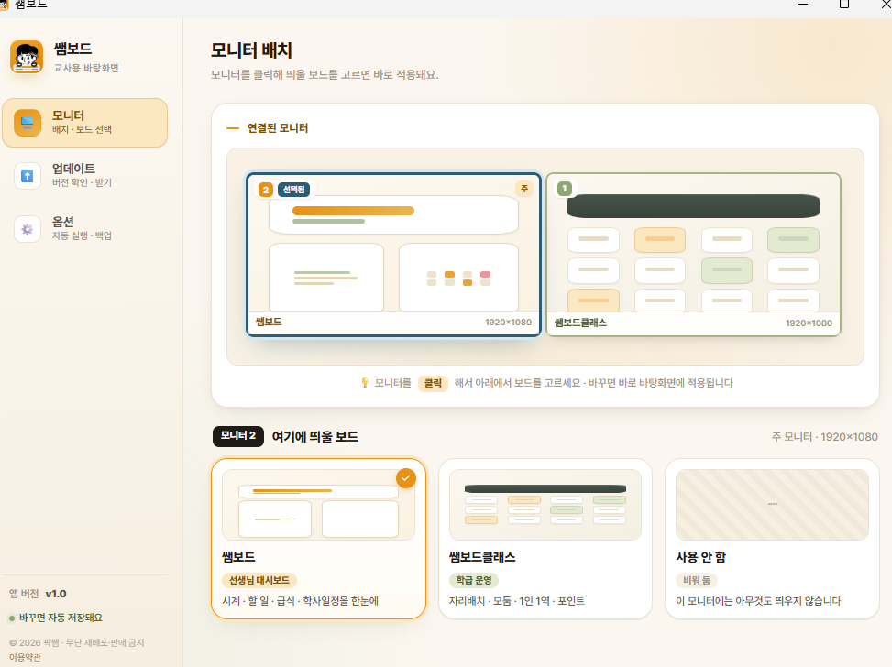The height and width of the screenshot is (667, 892).
Task: Open the 이용약관 link
Action: coord(25,657)
